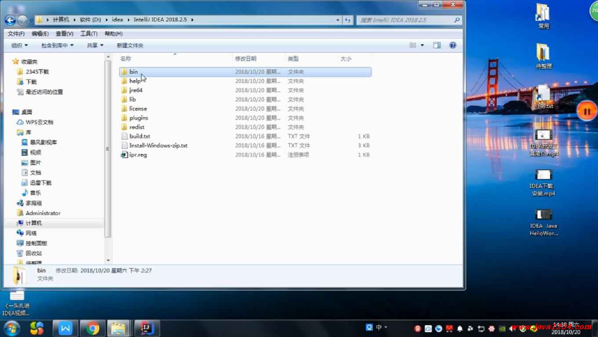Open the 帮助(H) menu
Viewport: 598px width, 337px height.
[113, 33]
